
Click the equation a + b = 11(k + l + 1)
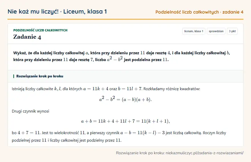point(125,121)
